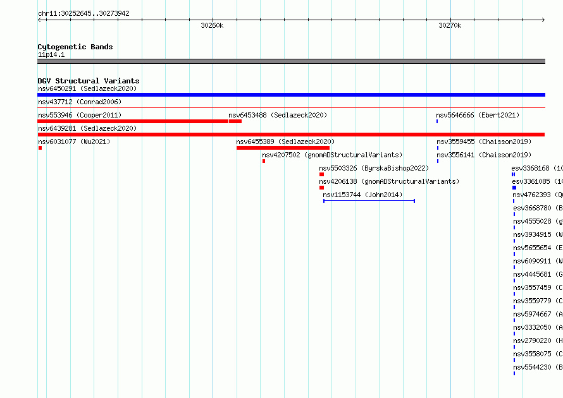Click nsv4206138 (gnomADStructuralVariants) label
563x398 pixels.
click(x=389, y=181)
